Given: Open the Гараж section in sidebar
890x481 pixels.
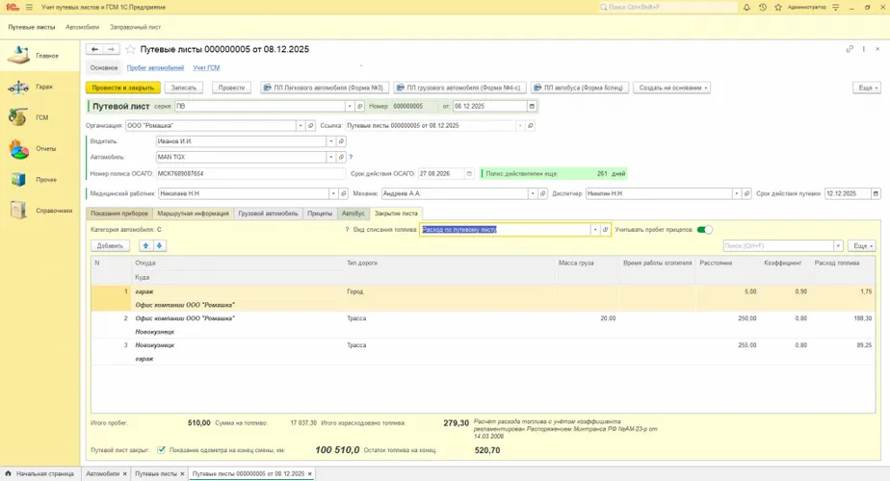Looking at the screenshot, I should click(27, 87).
